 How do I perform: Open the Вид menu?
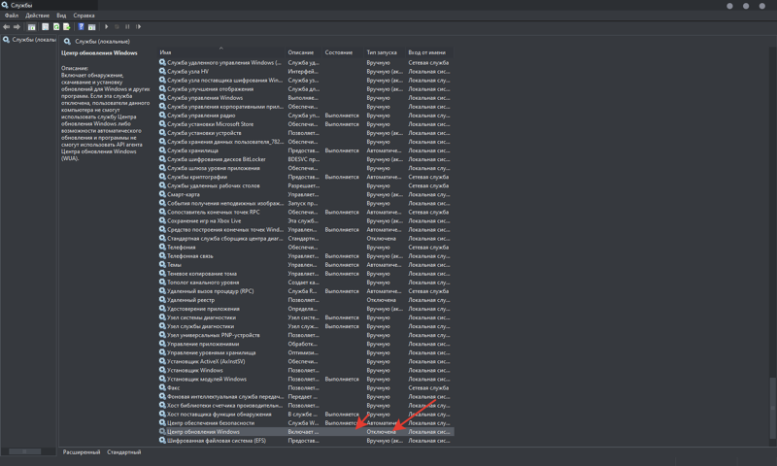pyautogui.click(x=61, y=16)
